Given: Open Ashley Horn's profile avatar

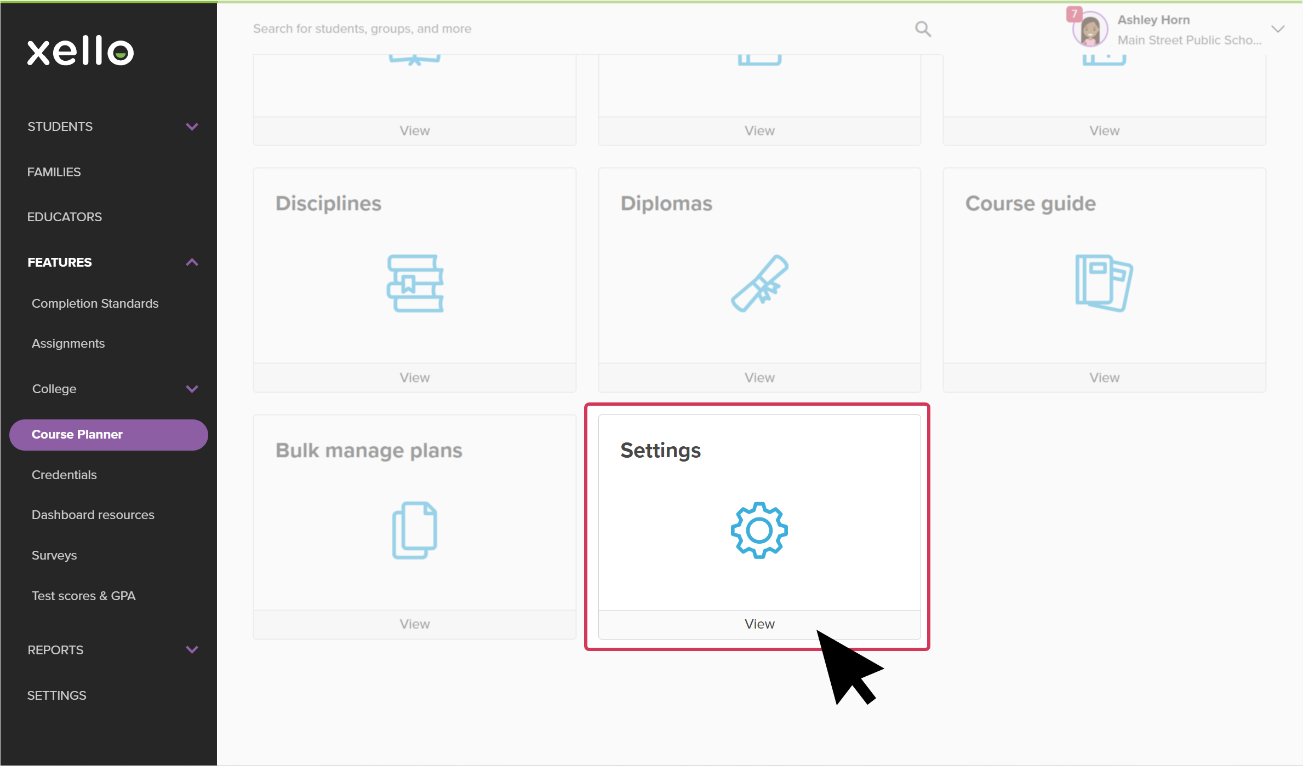Looking at the screenshot, I should coord(1090,30).
